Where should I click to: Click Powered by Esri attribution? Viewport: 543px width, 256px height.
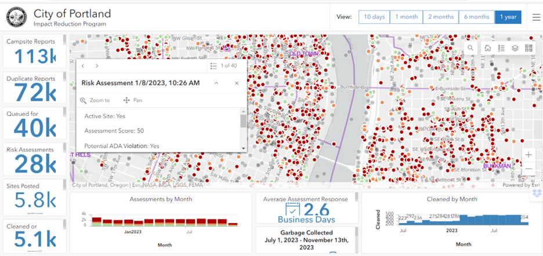[521, 185]
